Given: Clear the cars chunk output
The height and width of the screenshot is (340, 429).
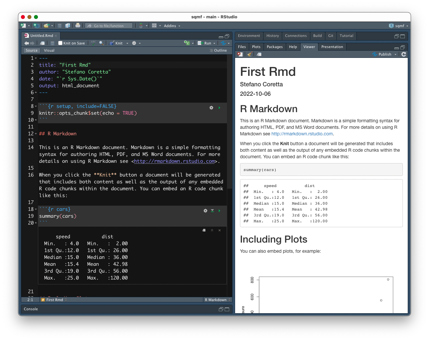Looking at the screenshot, I should [219, 230].
